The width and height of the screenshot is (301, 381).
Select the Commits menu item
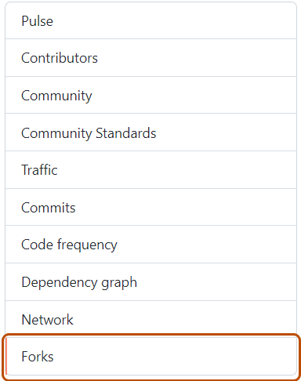(150, 207)
